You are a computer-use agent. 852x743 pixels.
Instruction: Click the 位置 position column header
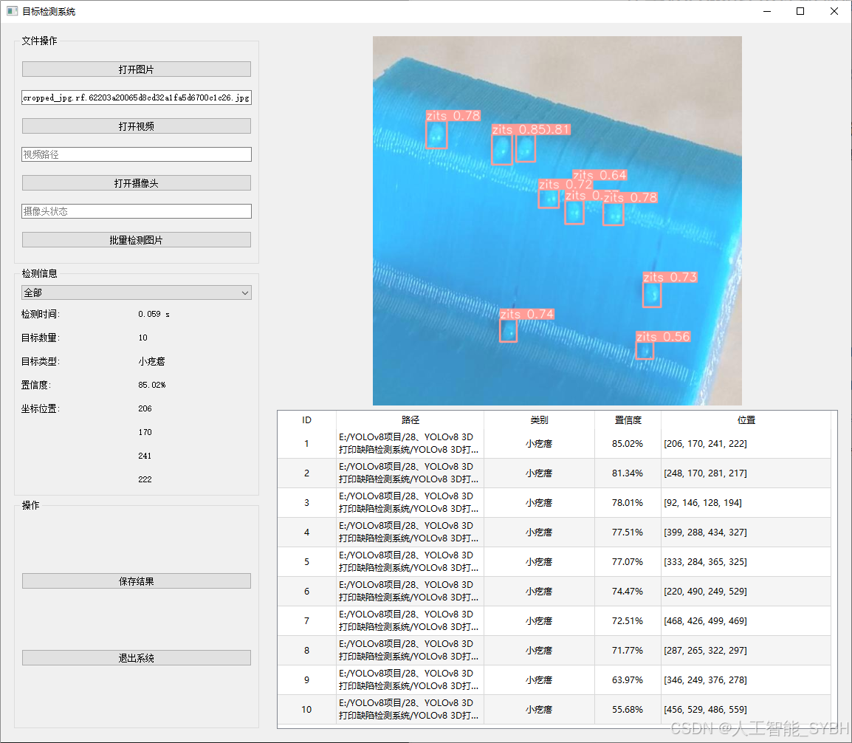[x=746, y=420]
